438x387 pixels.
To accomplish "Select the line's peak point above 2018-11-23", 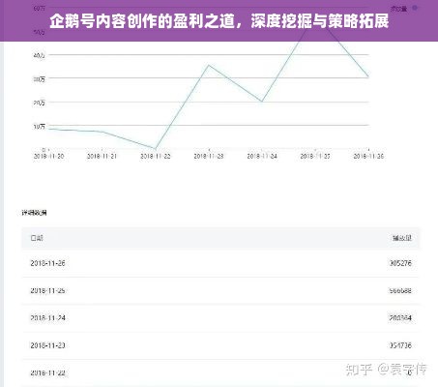I will pos(209,65).
